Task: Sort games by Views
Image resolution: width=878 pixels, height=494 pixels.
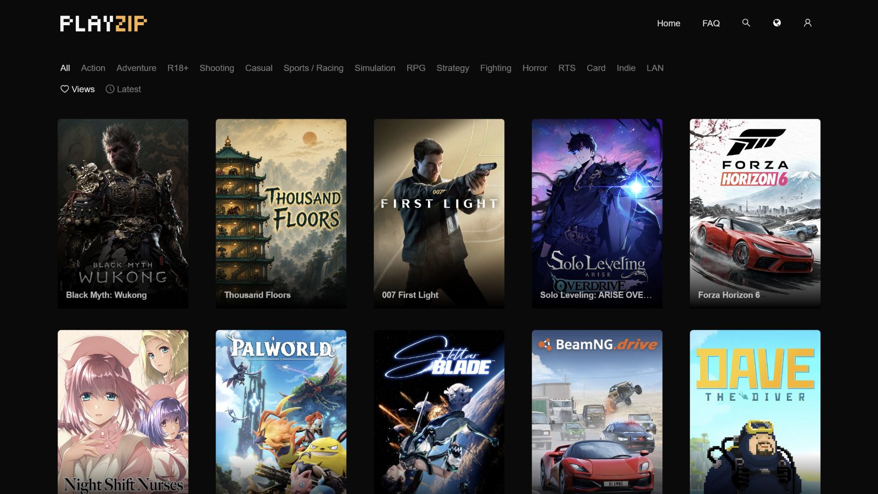Action: coord(77,89)
